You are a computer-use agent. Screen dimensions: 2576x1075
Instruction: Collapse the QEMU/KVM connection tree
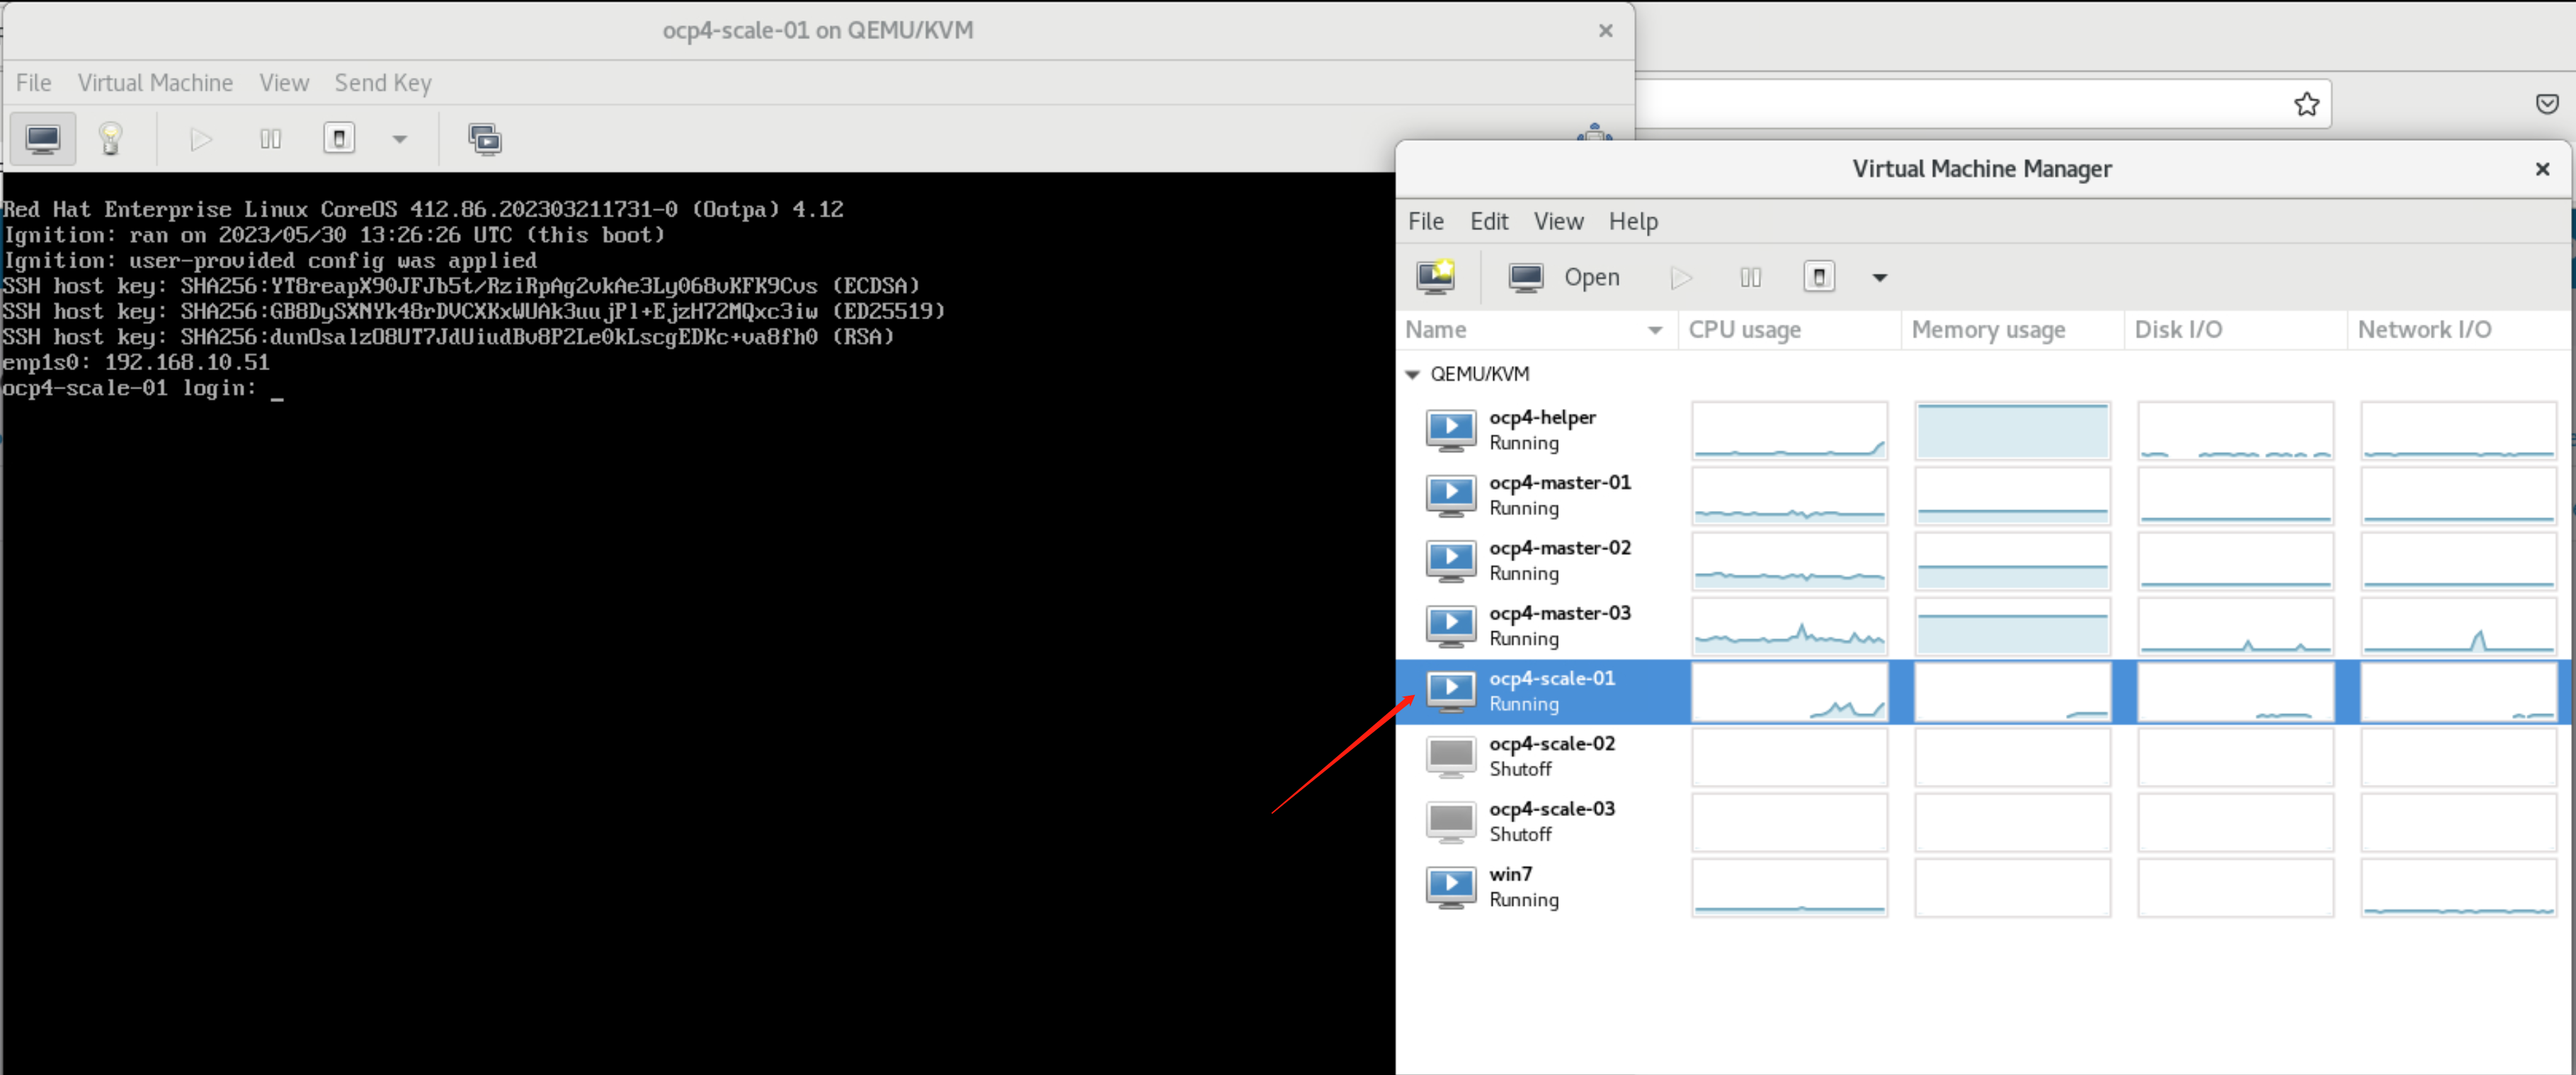[1412, 374]
